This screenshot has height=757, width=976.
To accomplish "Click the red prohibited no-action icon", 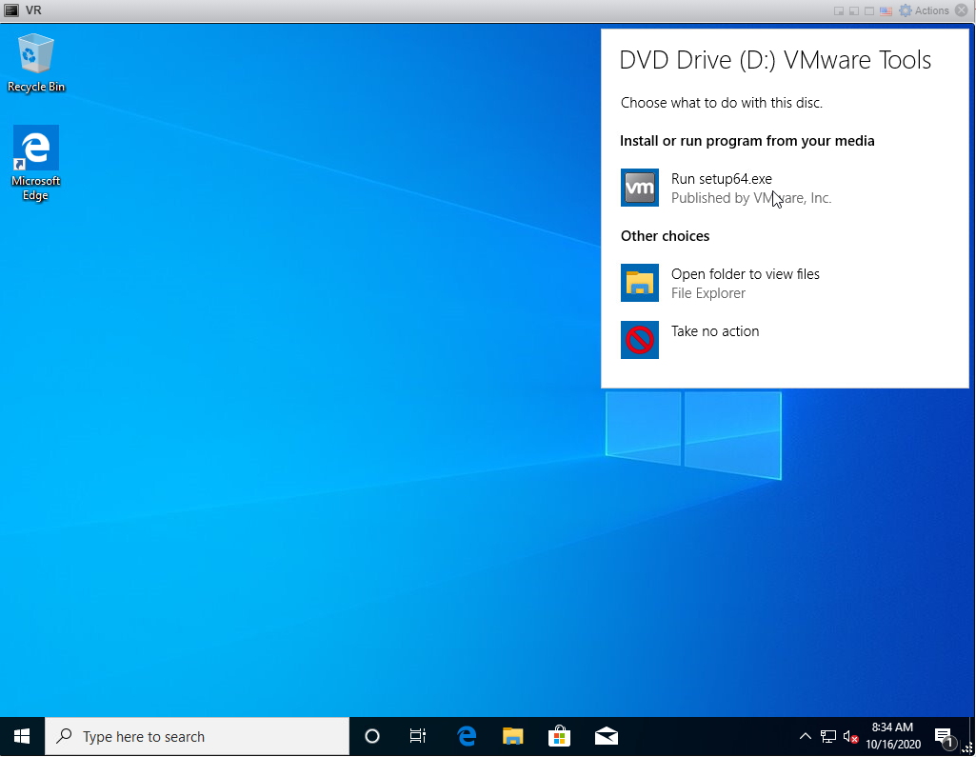I will tap(639, 340).
